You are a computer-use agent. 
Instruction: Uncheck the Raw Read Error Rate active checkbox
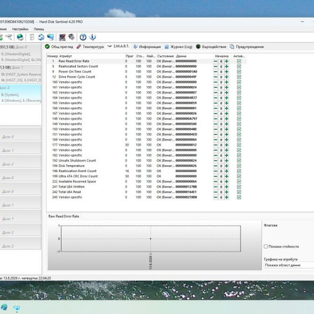[x=239, y=61]
